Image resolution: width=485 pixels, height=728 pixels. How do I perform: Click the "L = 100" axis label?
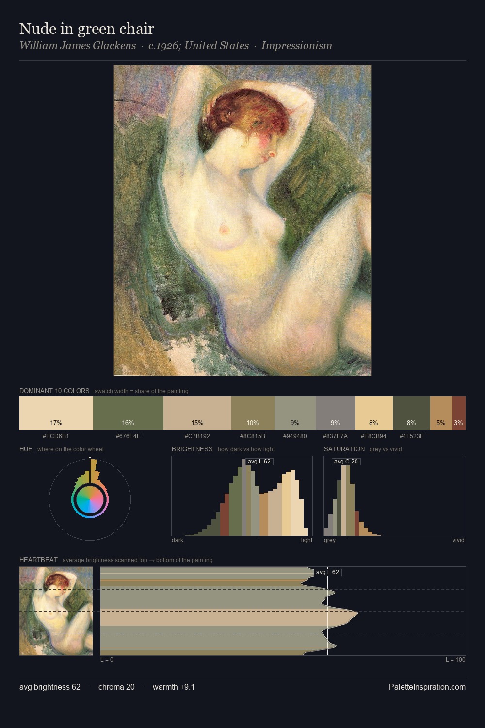click(x=455, y=660)
